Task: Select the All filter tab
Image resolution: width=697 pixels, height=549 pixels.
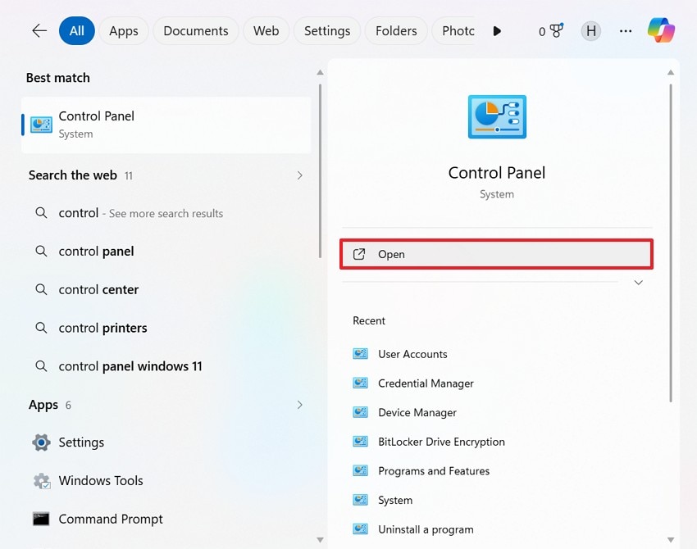Action: 76,30
